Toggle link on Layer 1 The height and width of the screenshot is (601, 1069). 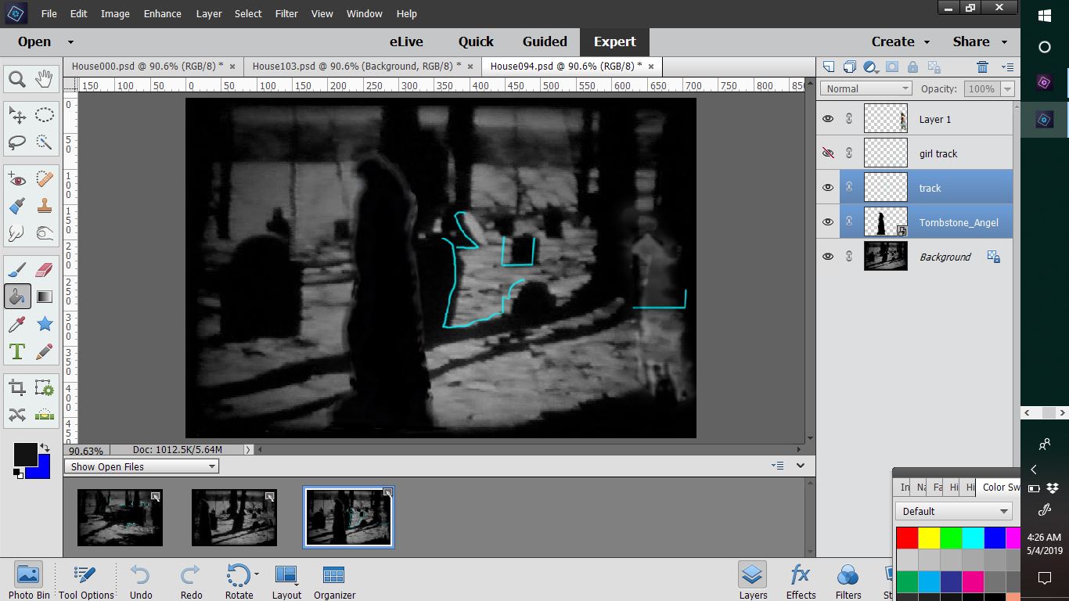click(x=849, y=119)
